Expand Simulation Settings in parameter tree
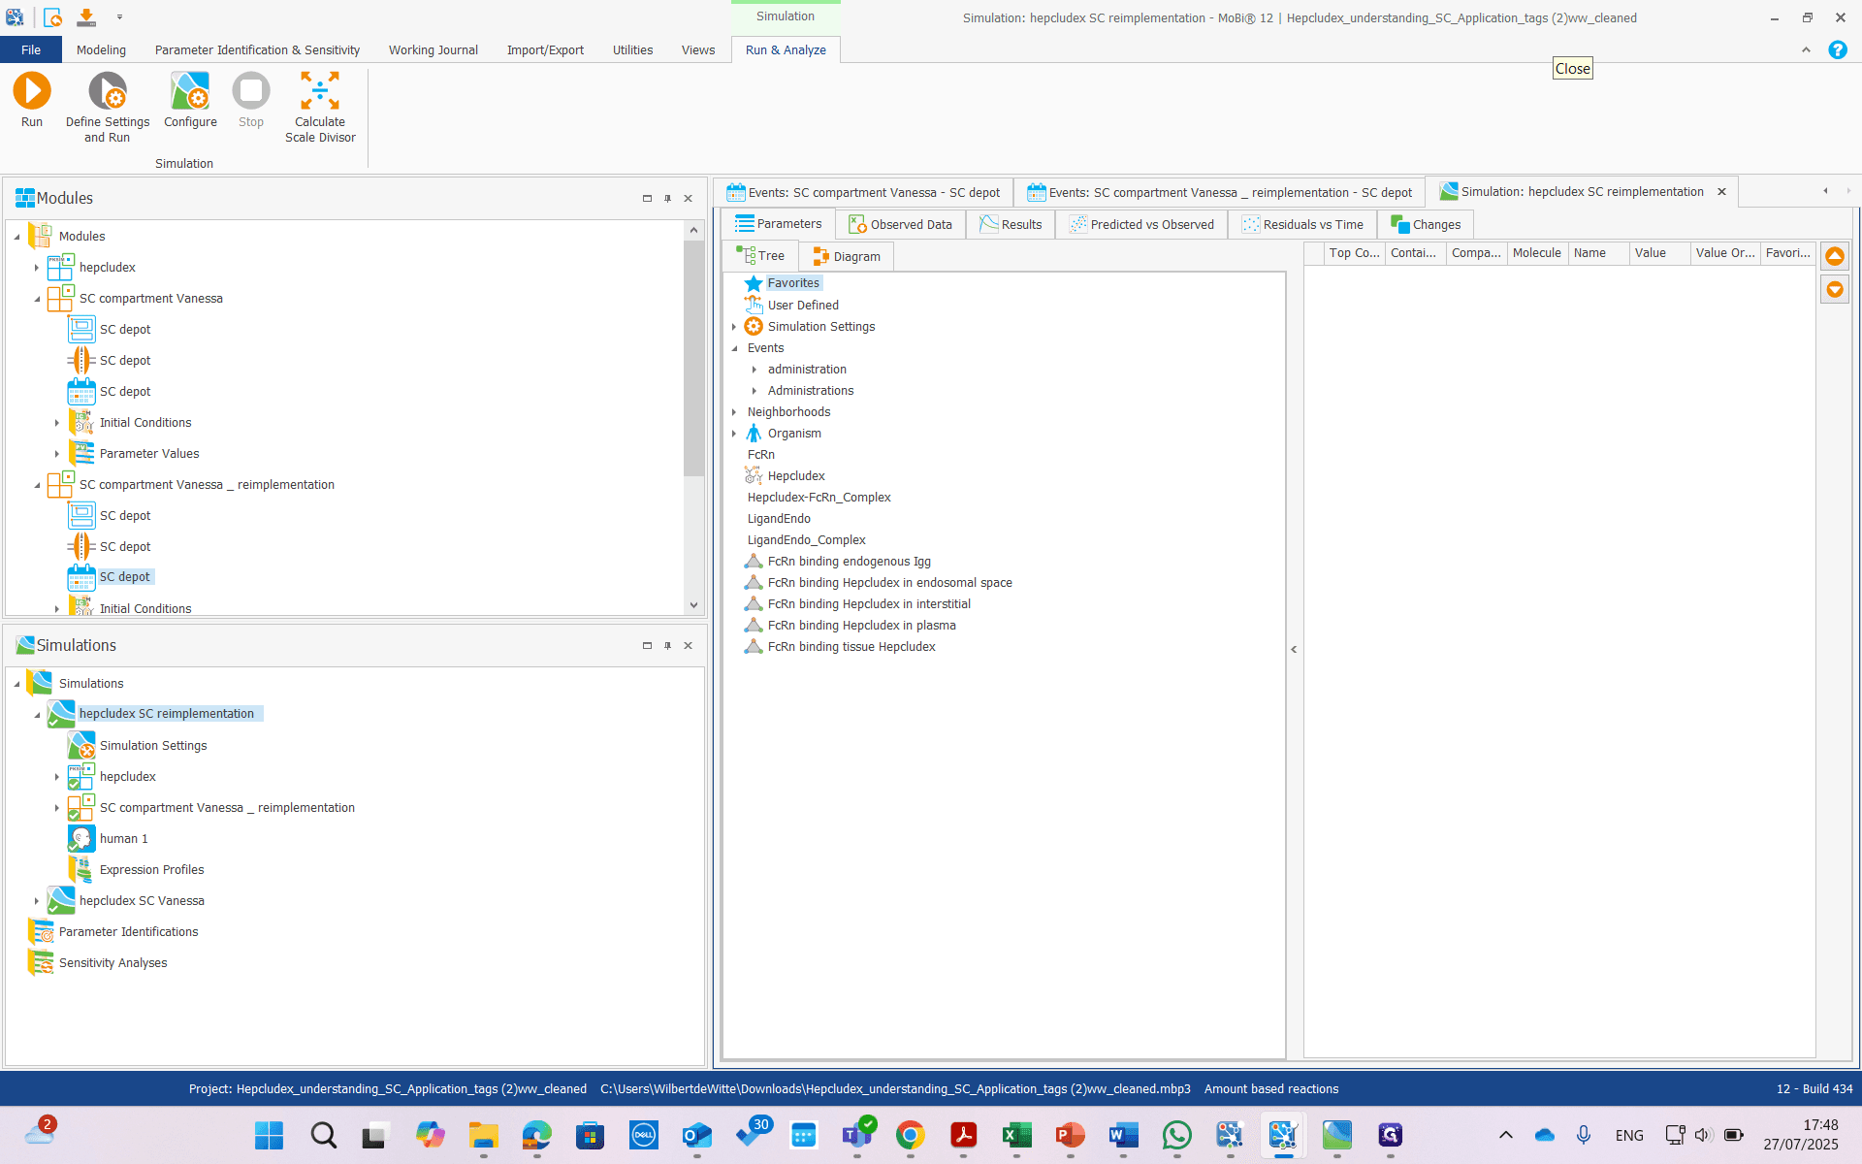The image size is (1862, 1164). tap(734, 327)
